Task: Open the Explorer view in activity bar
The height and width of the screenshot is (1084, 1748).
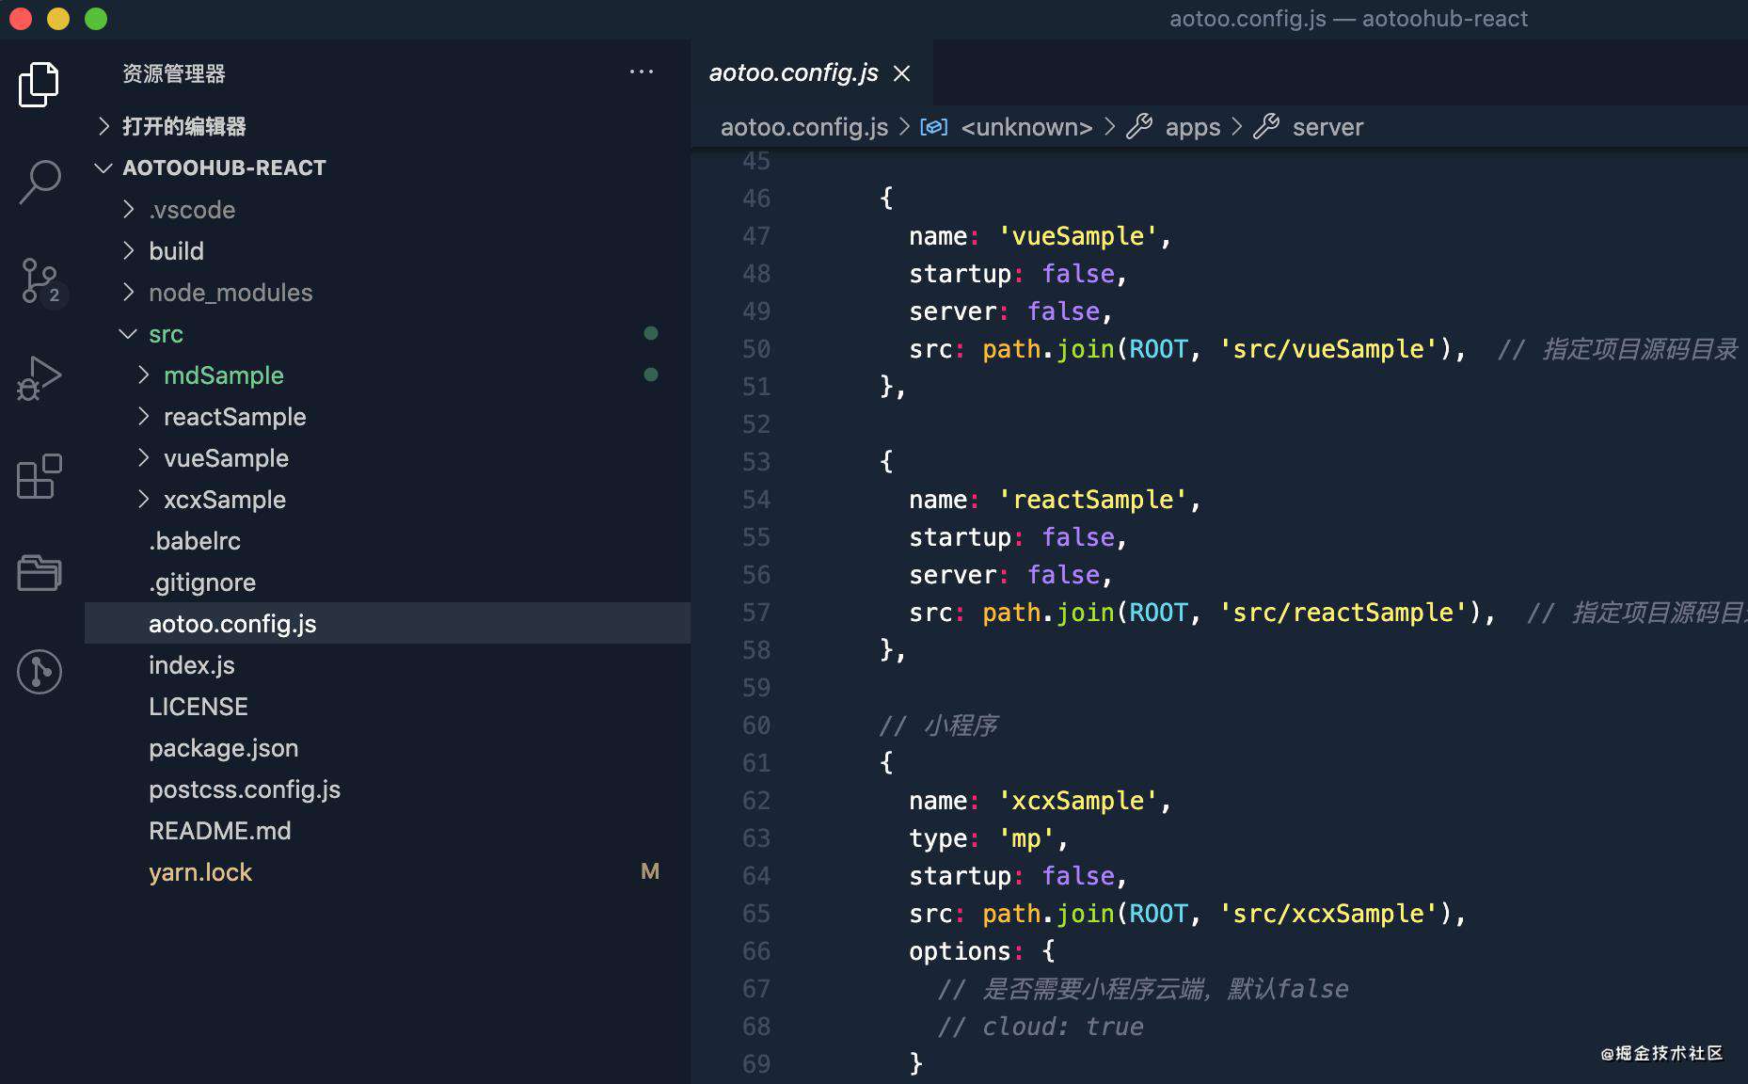Action: point(39,85)
